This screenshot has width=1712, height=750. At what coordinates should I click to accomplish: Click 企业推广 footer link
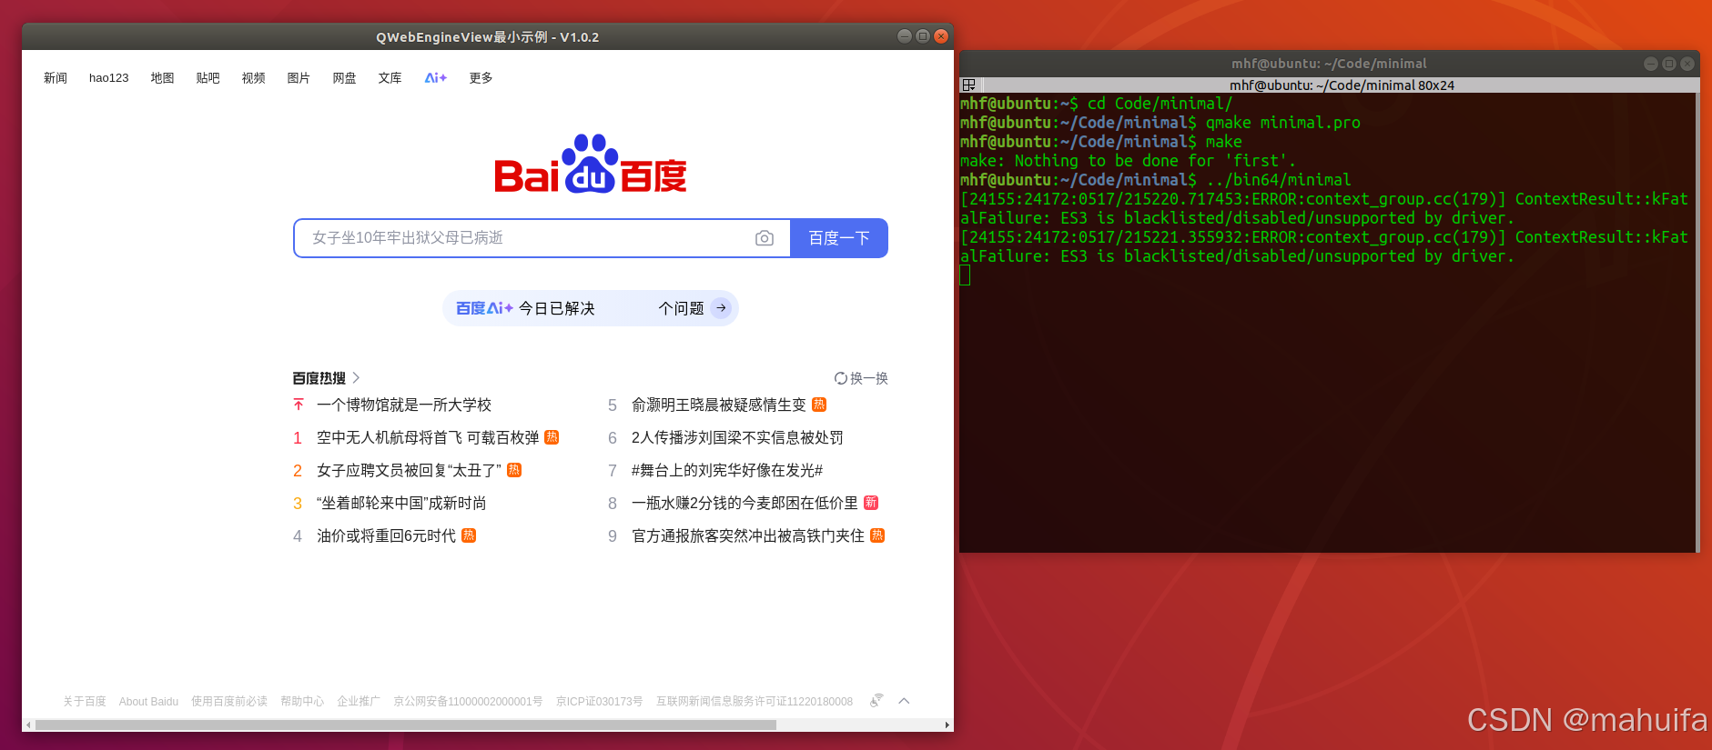pyautogui.click(x=359, y=701)
